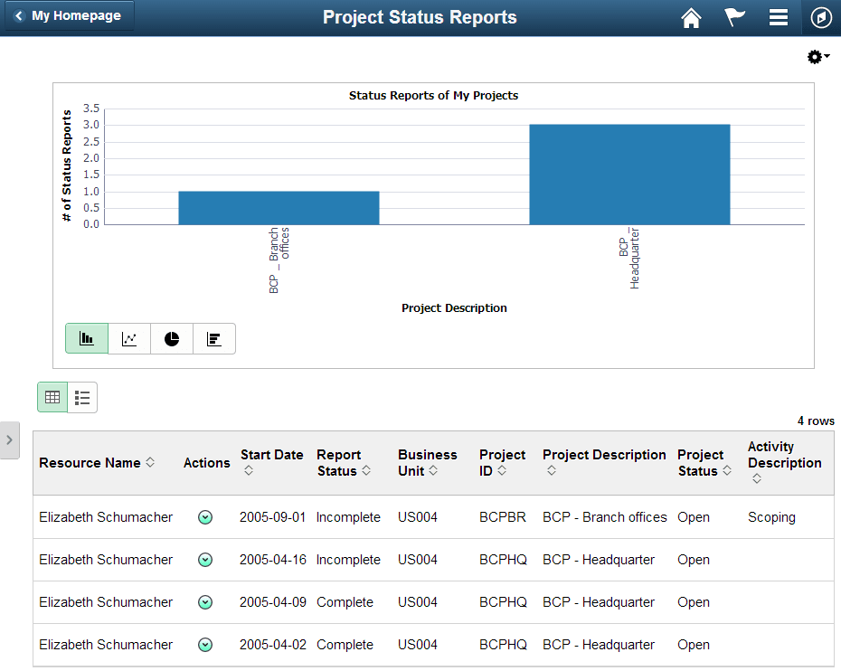Click the Home icon in the header
Viewport: 841px width, 671px height.
(x=691, y=17)
